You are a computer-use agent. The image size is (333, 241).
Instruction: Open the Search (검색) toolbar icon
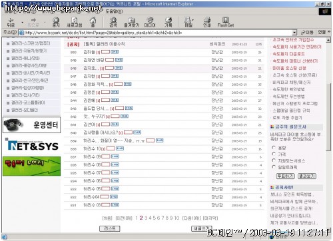coord(113,22)
